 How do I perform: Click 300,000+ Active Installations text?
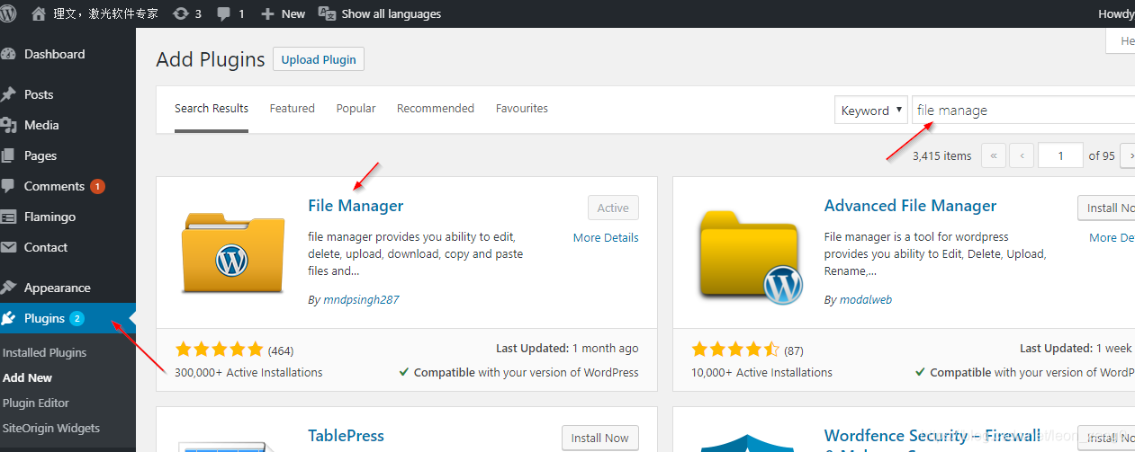(248, 372)
